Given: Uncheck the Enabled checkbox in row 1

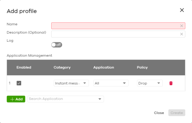Looking at the screenshot, I should pos(19,83).
